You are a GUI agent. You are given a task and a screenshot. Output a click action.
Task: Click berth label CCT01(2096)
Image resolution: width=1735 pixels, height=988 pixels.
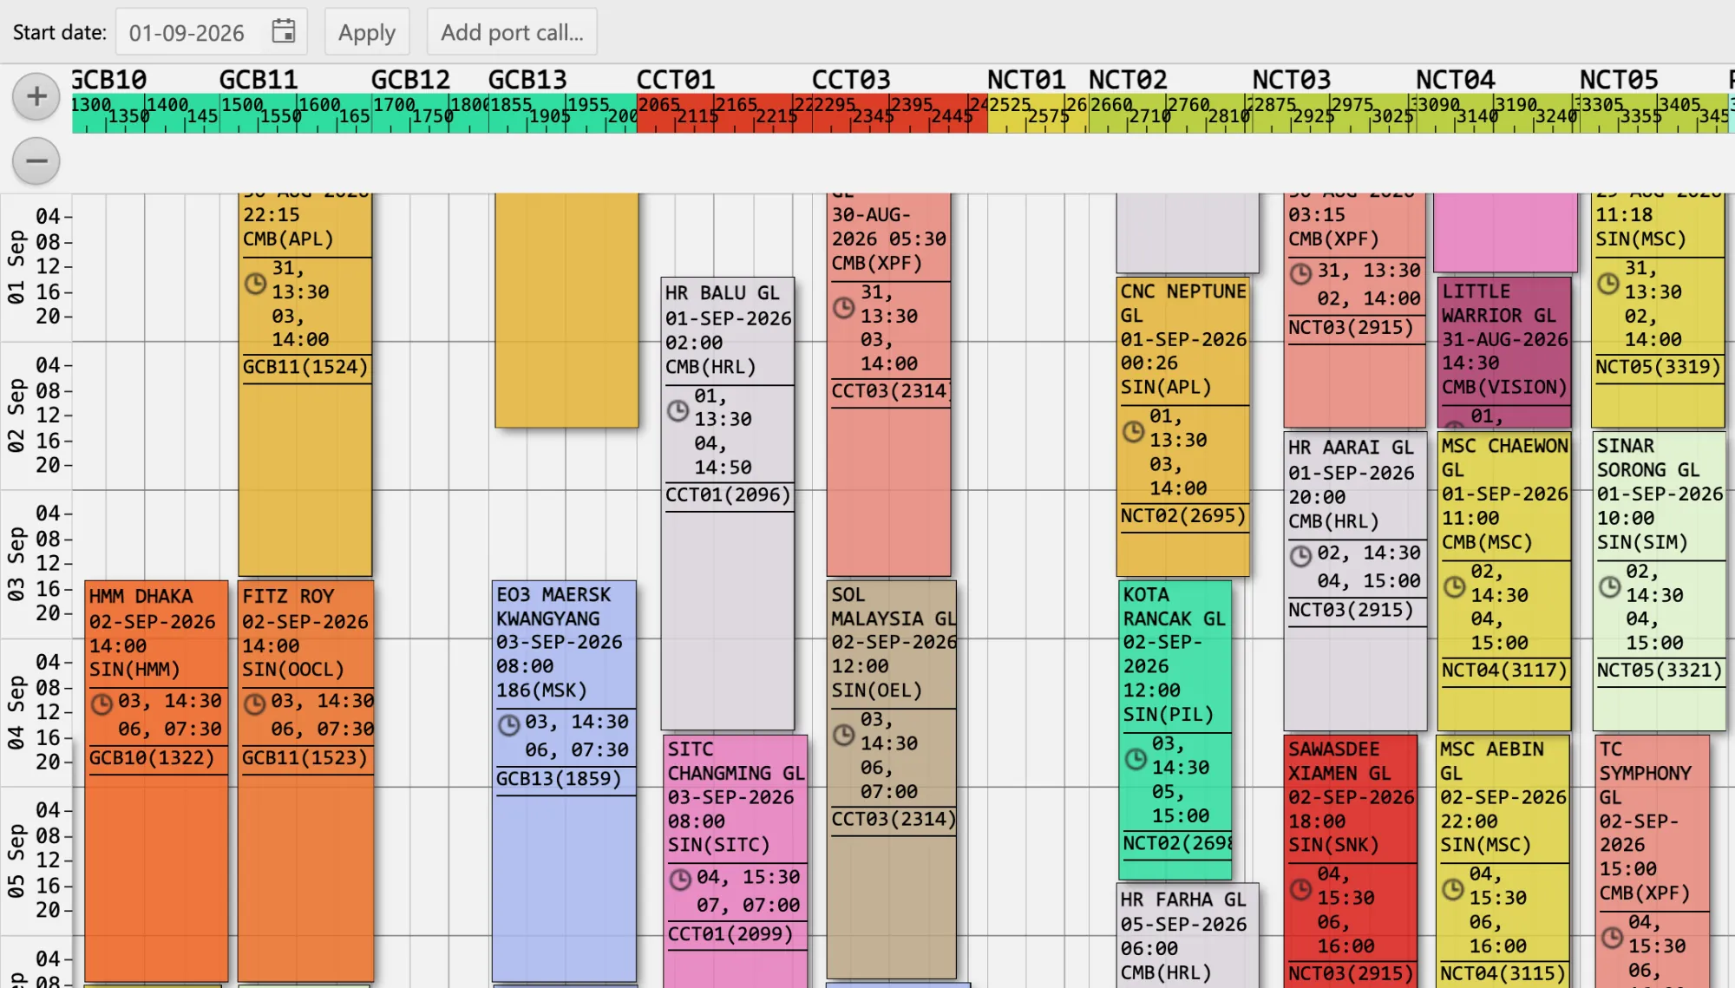pos(728,495)
